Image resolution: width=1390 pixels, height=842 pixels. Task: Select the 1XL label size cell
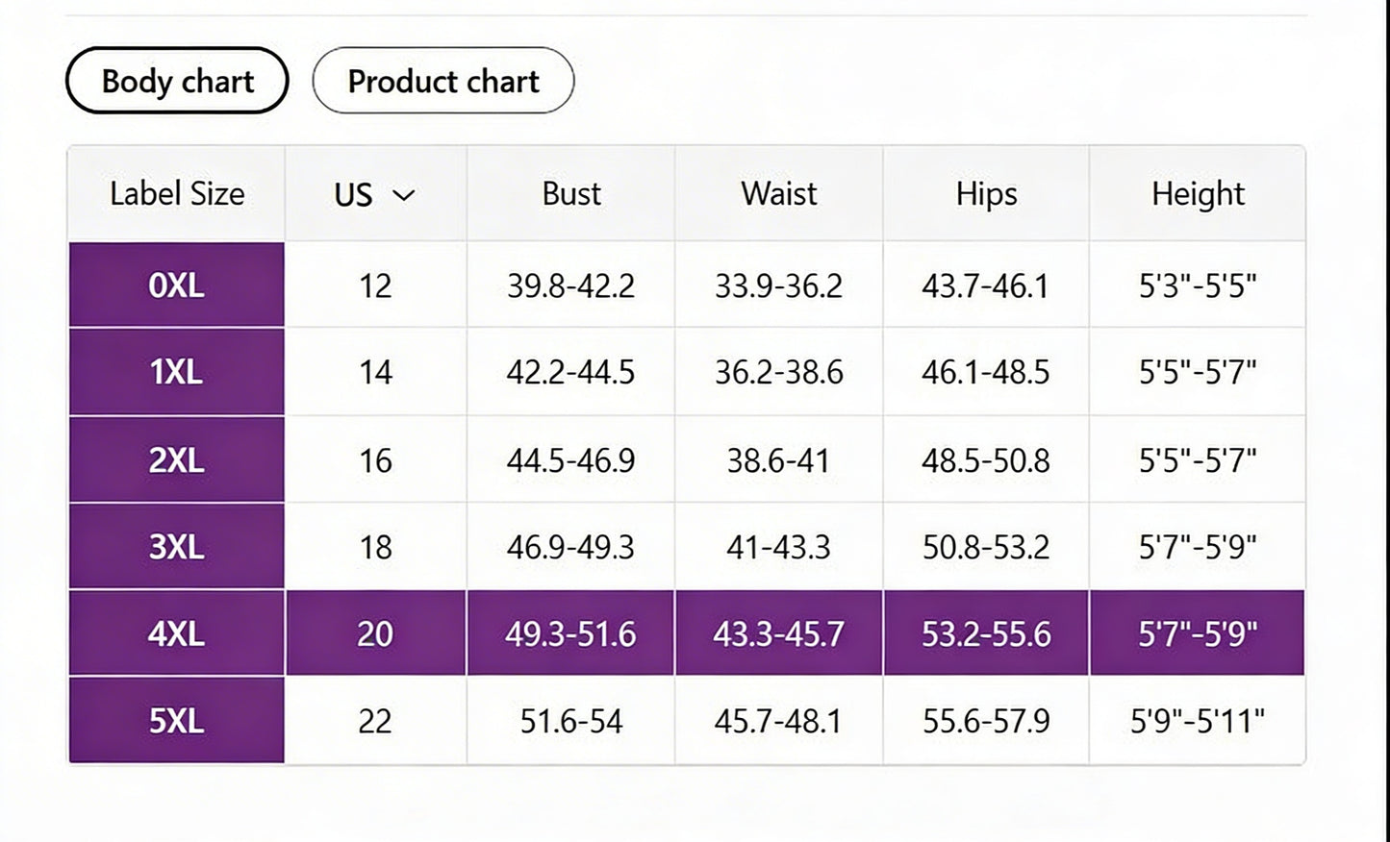point(177,372)
